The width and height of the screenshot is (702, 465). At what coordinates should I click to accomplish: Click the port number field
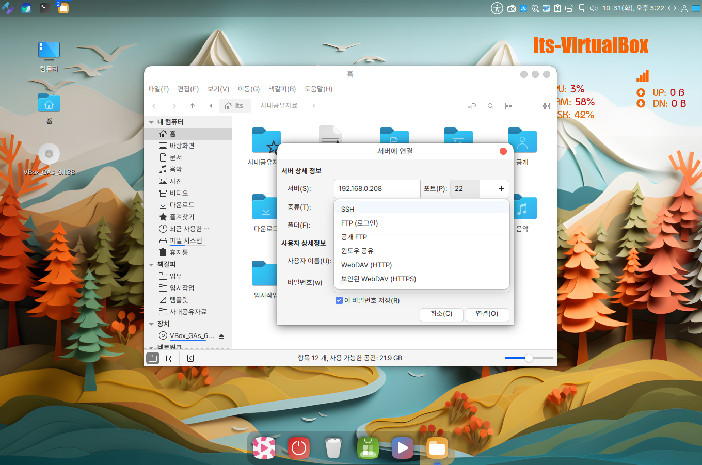(x=465, y=189)
